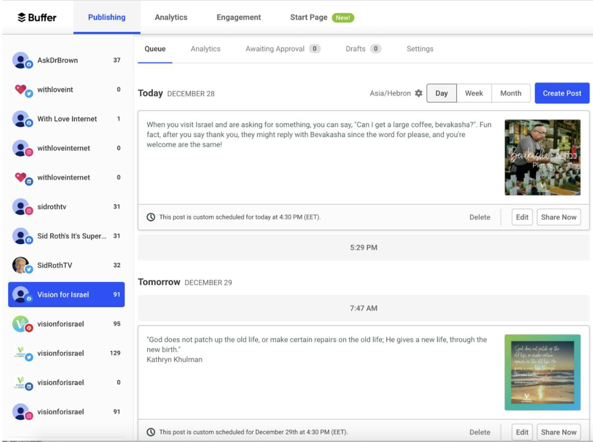The image size is (593, 442).
Task: Open the visionforisrael Pinterest channel
Action: [x=22, y=324]
